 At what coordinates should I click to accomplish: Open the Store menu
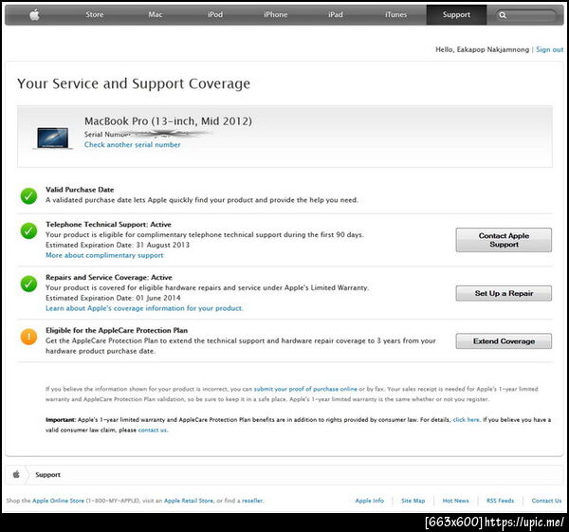tap(94, 14)
